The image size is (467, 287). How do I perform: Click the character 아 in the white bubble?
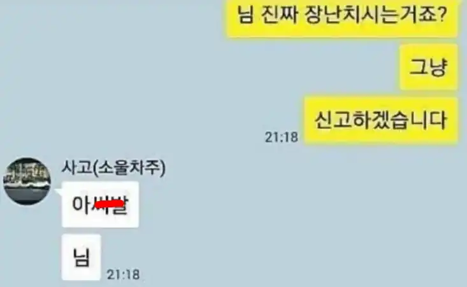point(81,204)
